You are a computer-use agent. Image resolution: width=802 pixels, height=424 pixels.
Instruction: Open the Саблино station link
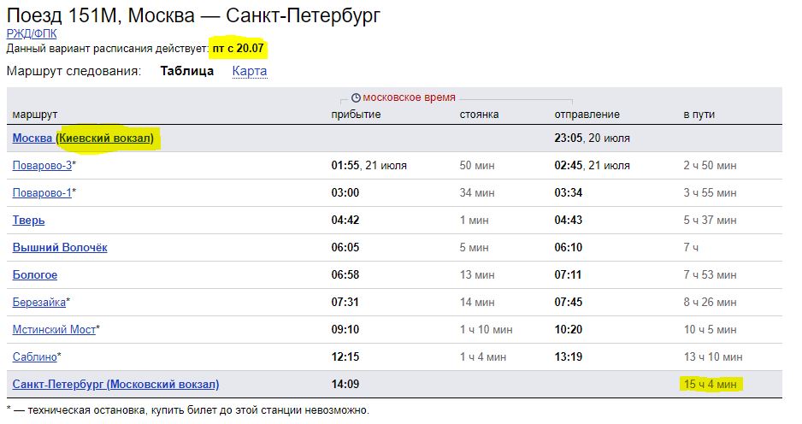[34, 357]
